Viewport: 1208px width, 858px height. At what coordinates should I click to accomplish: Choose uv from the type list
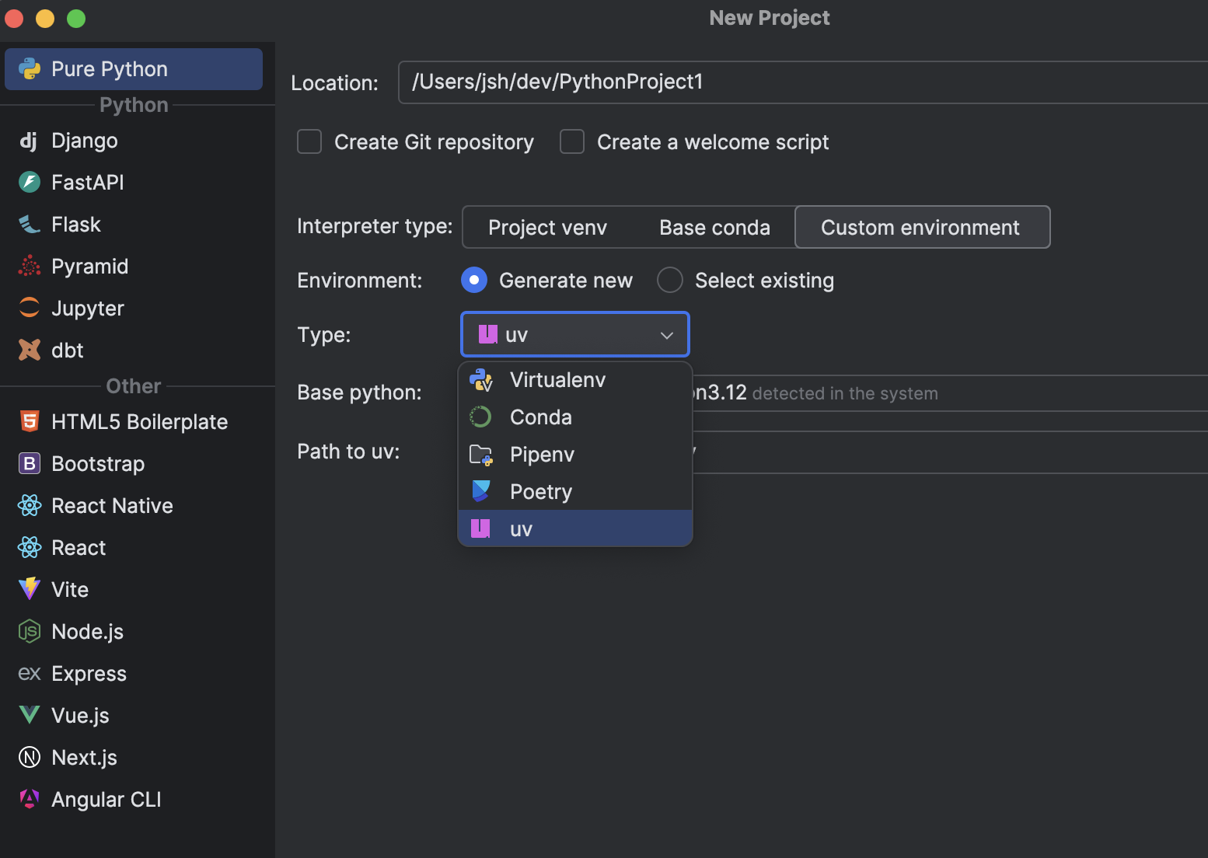(575, 528)
